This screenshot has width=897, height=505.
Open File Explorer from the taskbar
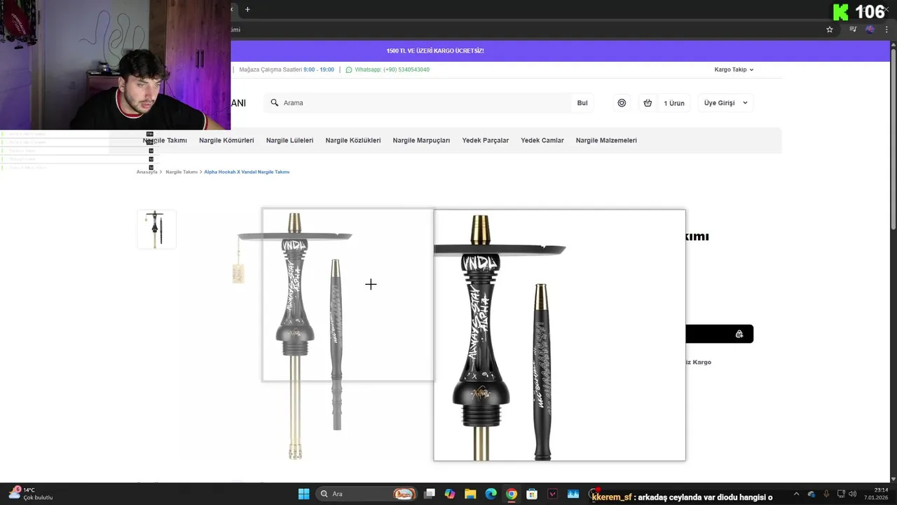pos(470,494)
